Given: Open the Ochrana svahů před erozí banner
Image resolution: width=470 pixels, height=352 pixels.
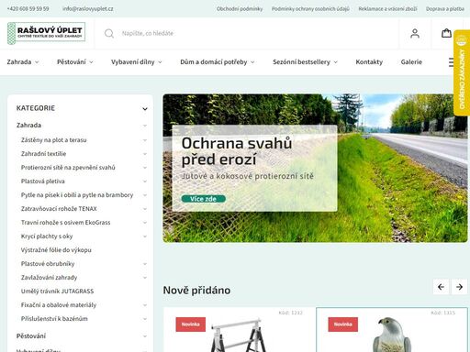Looking at the screenshot, I should pos(315,168).
